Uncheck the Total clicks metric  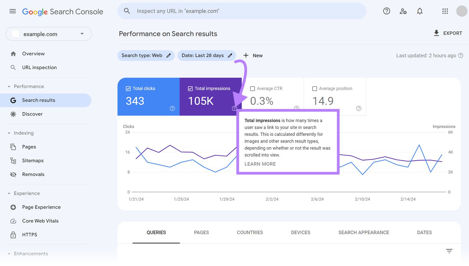coord(128,88)
